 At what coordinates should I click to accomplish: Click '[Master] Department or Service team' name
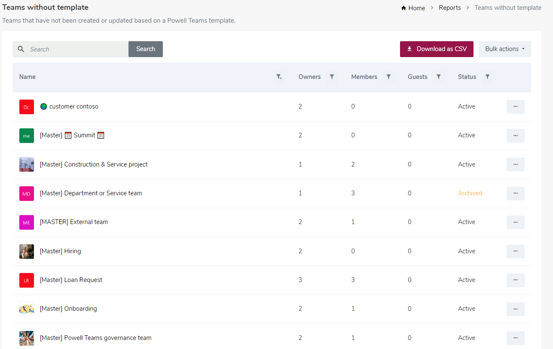click(x=91, y=193)
